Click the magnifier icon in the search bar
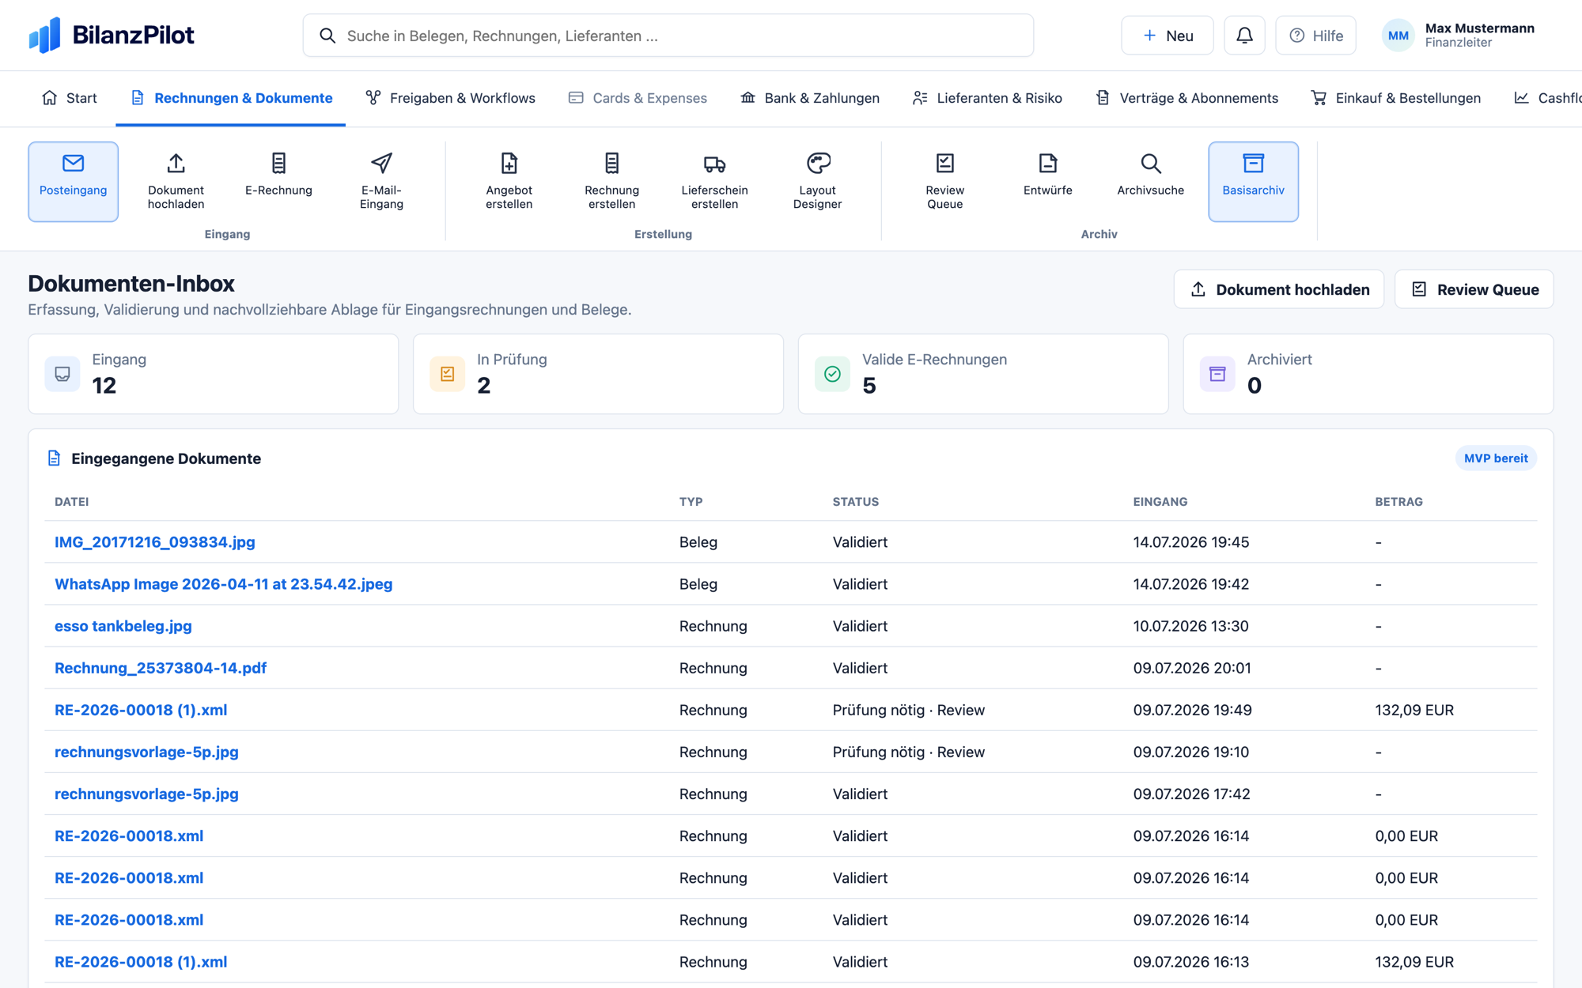Screen dimensions: 1582x988 (327, 36)
